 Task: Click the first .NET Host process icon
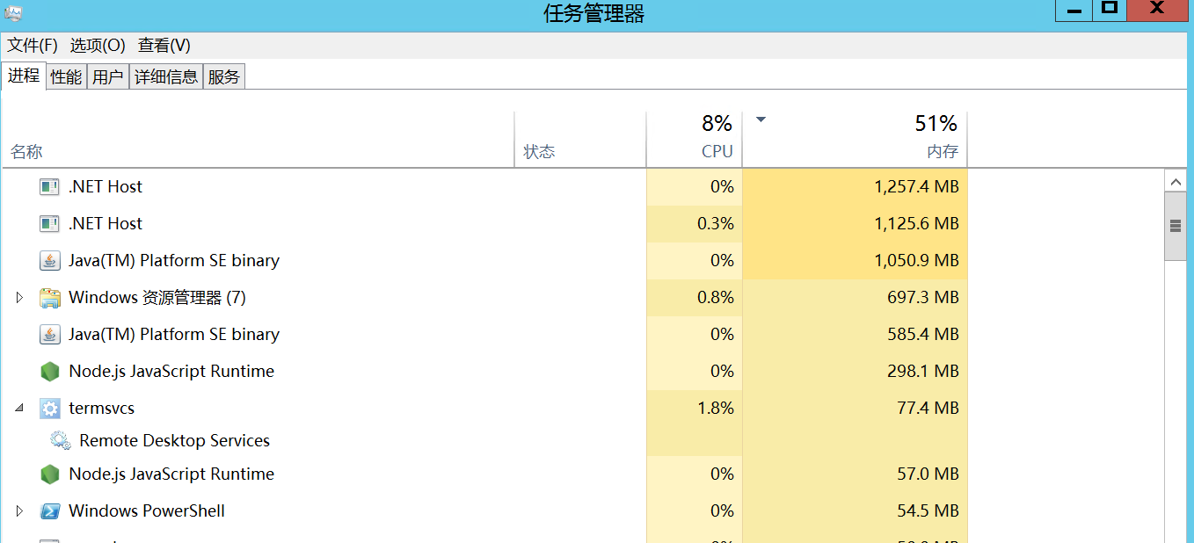[49, 186]
